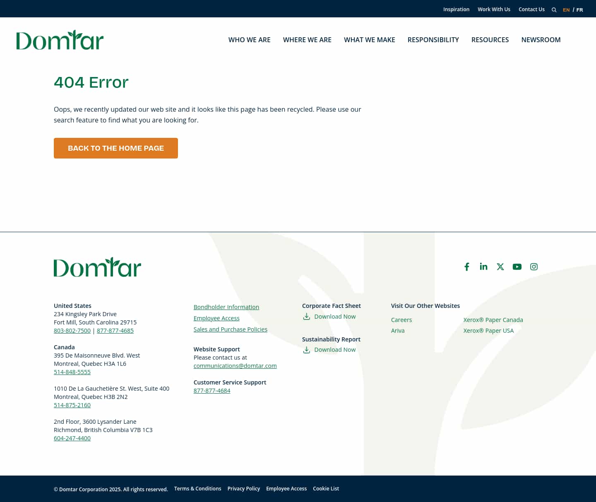Open Terms & Conditions in bottom bar

197,489
